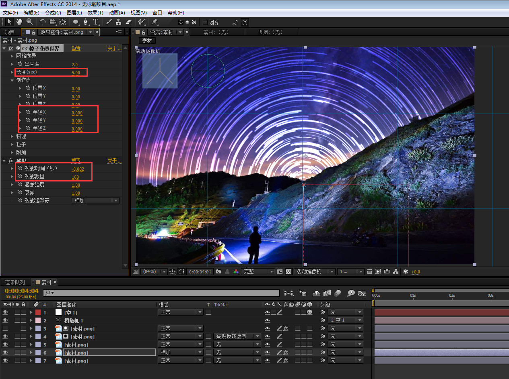Viewport: 509px width, 379px height.
Task: Expand the 物理 property group
Action: coord(12,137)
